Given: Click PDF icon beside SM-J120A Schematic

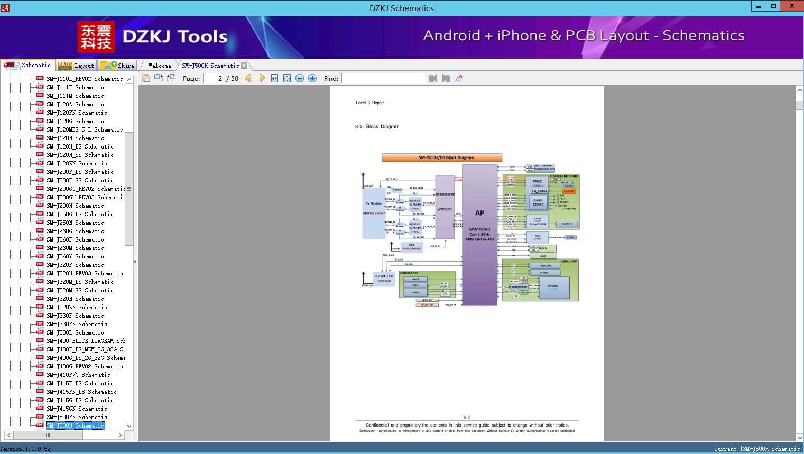Looking at the screenshot, I should (x=40, y=104).
